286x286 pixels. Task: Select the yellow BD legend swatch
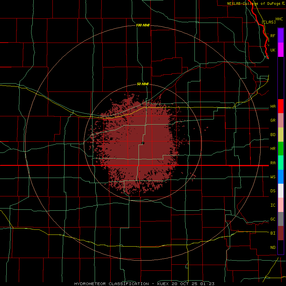(281, 135)
